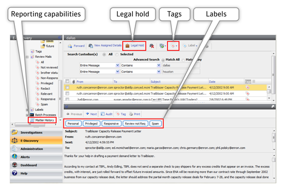Select the Not reviewed tag

pos(47,67)
